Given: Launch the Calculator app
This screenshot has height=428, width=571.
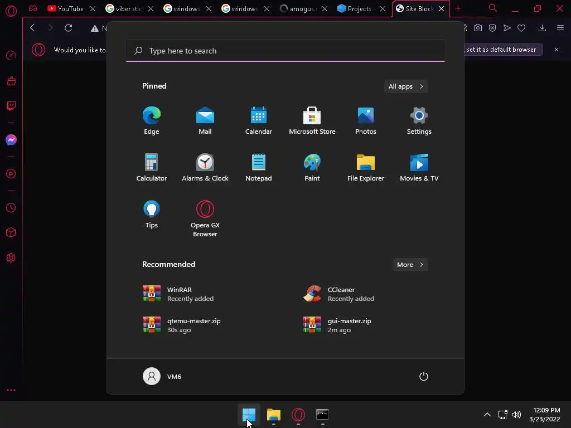Looking at the screenshot, I should click(152, 167).
